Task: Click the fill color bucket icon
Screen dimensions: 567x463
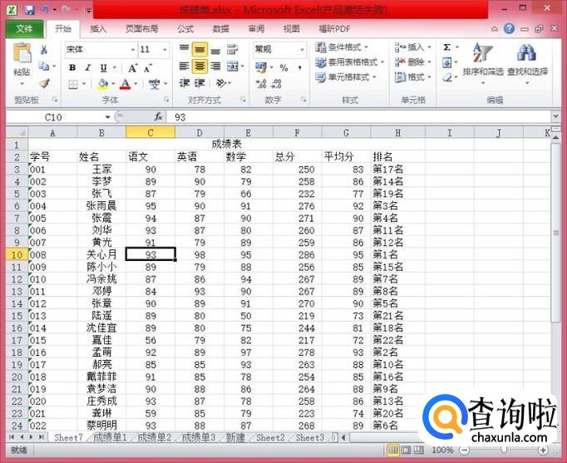Action: click(x=103, y=85)
